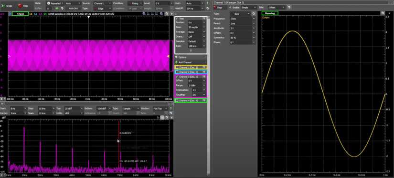
Task: Click the last magnifier icon above the scope plot
Action: 161,14
